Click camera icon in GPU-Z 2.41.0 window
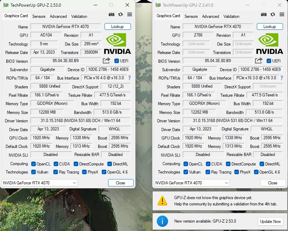 point(264,14)
